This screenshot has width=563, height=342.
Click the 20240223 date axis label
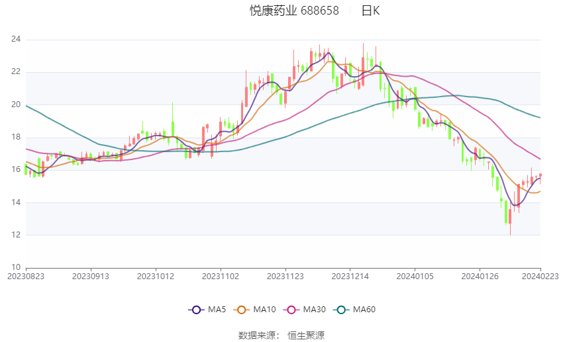coord(540,277)
